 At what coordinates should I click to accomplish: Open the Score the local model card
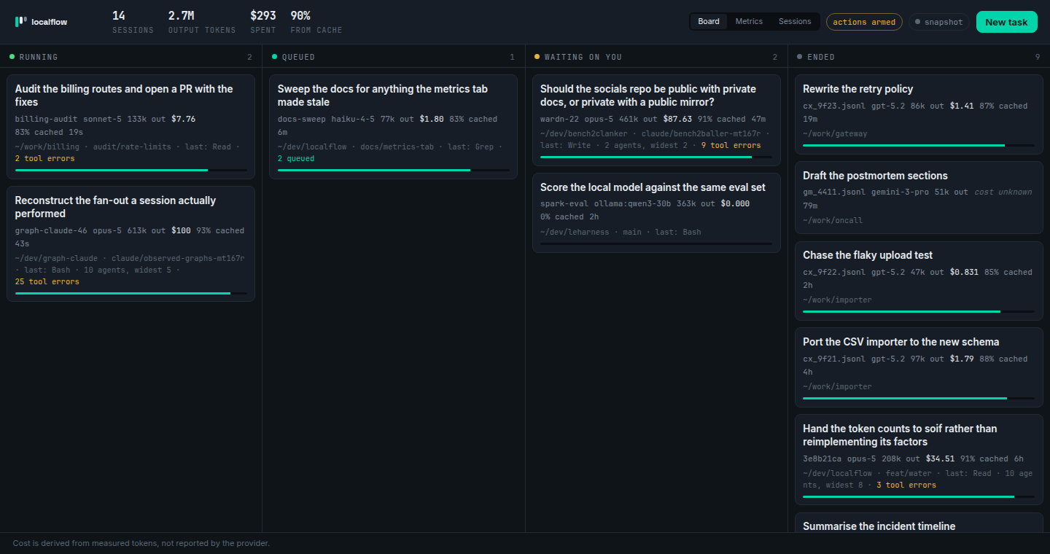coord(656,213)
